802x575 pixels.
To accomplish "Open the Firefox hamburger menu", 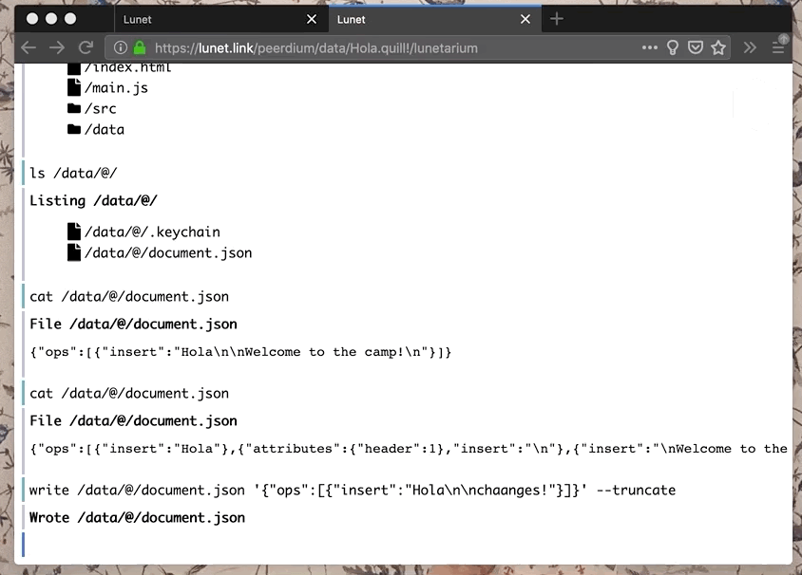I will 778,47.
